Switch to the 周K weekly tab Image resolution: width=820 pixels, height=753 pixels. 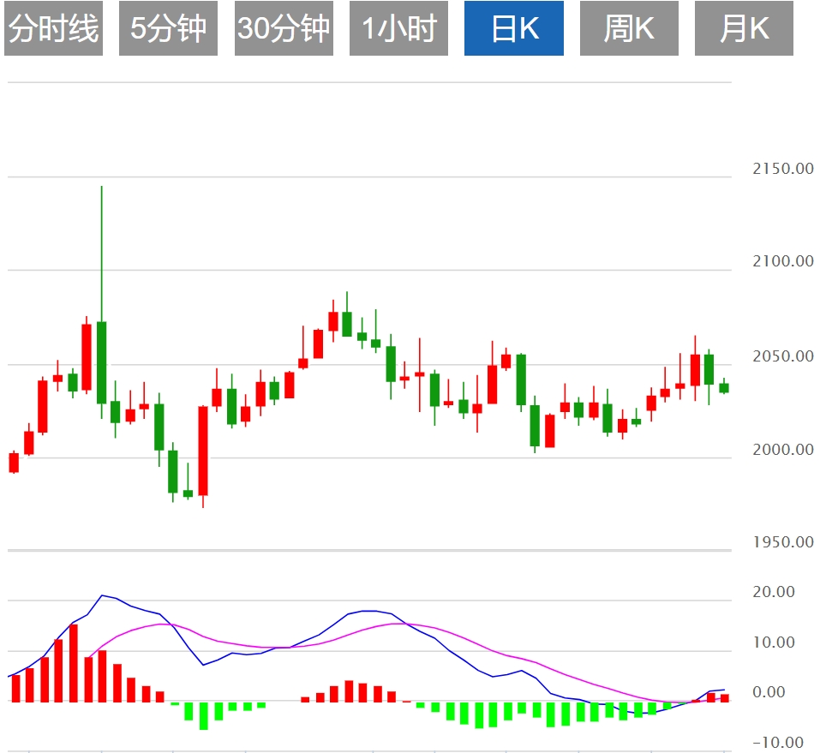[x=629, y=28]
